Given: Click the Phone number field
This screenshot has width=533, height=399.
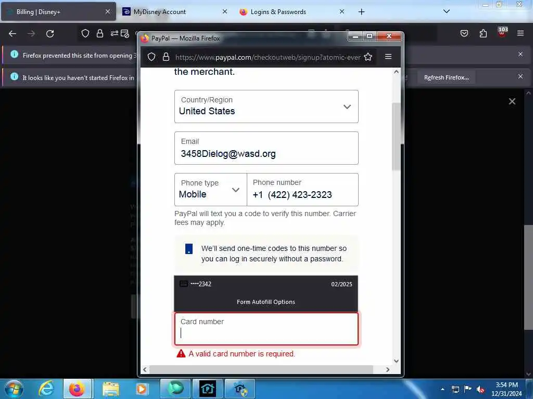Looking at the screenshot, I should (x=302, y=190).
